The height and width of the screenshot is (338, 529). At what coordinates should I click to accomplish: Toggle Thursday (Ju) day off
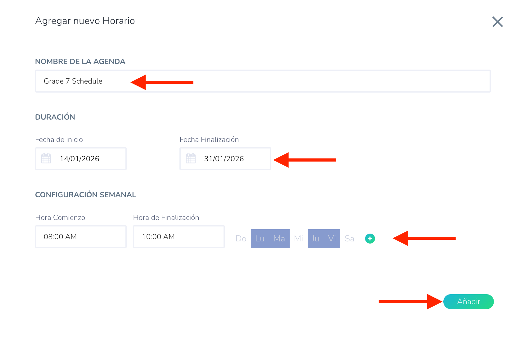(315, 239)
